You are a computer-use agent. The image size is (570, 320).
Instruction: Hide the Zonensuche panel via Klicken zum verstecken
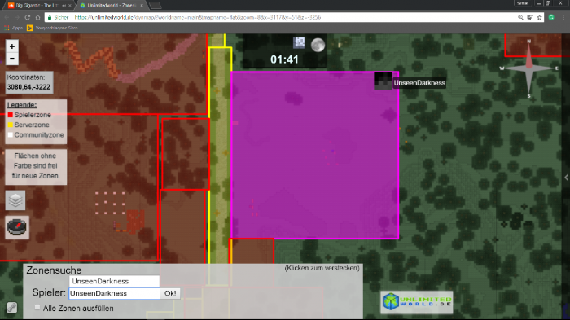322,268
